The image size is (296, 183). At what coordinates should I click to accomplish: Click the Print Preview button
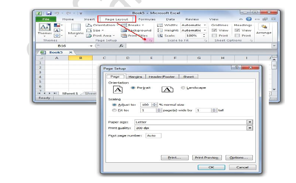click(x=207, y=157)
